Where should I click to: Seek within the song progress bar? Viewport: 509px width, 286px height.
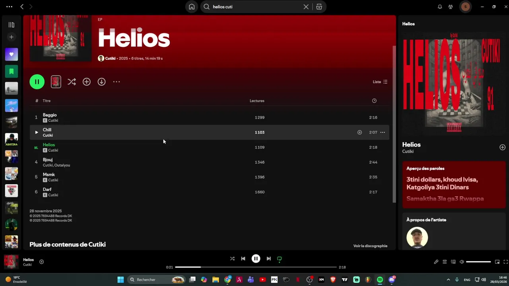pyautogui.click(x=256, y=267)
